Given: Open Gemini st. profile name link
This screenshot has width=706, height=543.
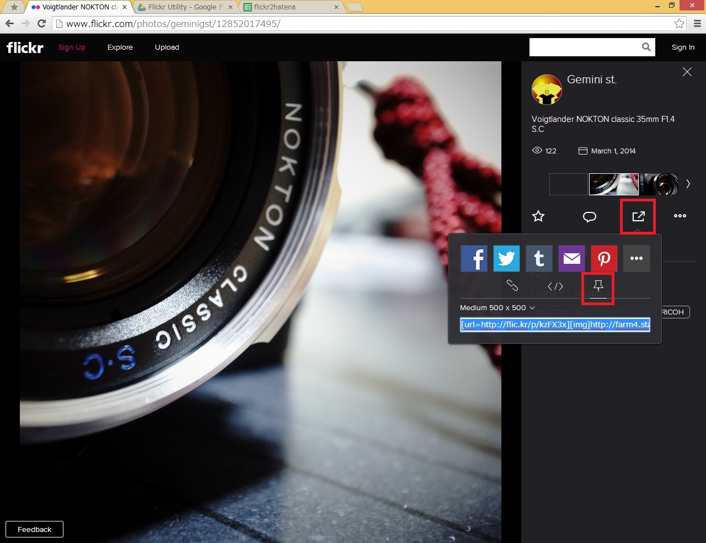Looking at the screenshot, I should pyautogui.click(x=592, y=79).
